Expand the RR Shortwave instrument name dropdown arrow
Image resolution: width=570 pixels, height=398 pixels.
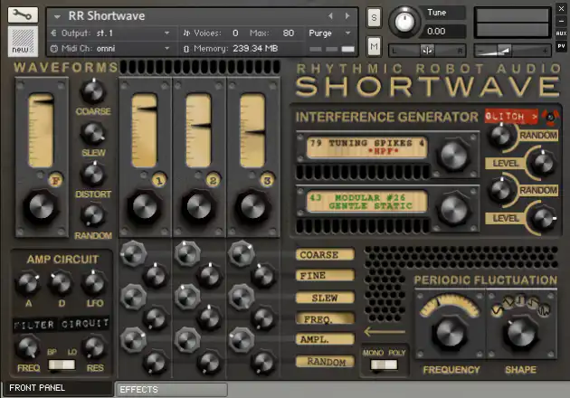(57, 16)
